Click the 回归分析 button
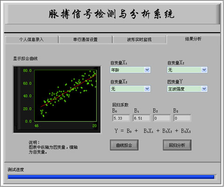 [x=177, y=145]
